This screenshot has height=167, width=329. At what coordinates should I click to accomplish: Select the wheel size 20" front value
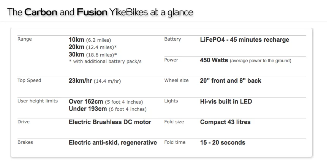click(x=231, y=80)
